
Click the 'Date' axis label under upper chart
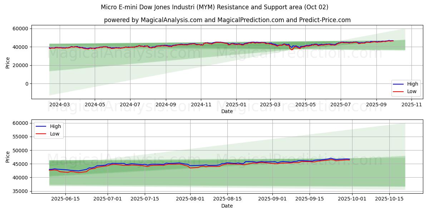pyautogui.click(x=227, y=111)
